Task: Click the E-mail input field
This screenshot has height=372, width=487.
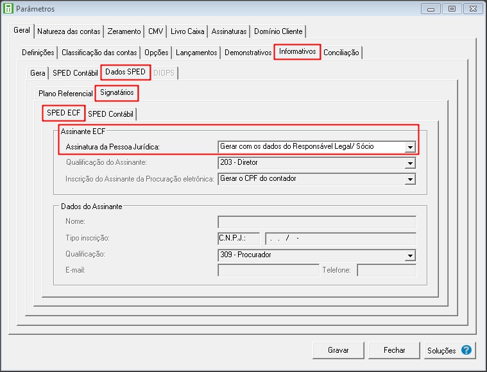Action: pos(268,270)
